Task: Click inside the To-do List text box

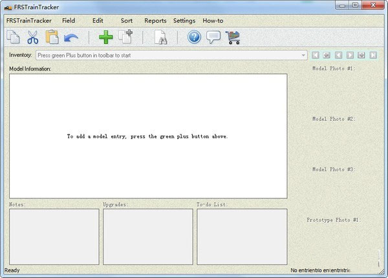Action: click(x=242, y=237)
